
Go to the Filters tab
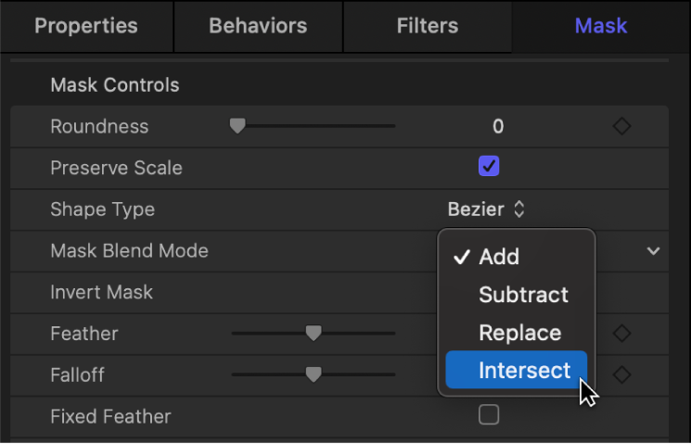pyautogui.click(x=427, y=26)
